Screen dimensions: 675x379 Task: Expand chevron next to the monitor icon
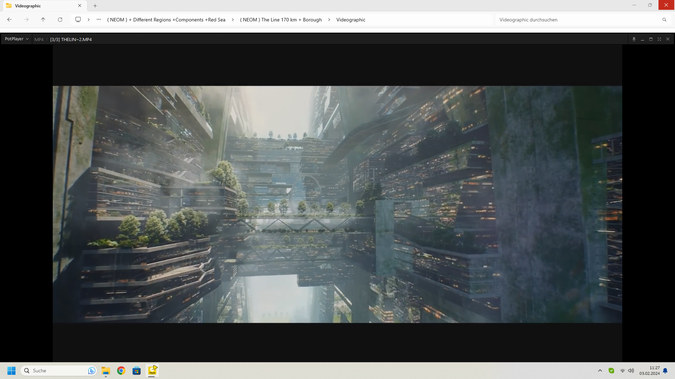click(89, 20)
